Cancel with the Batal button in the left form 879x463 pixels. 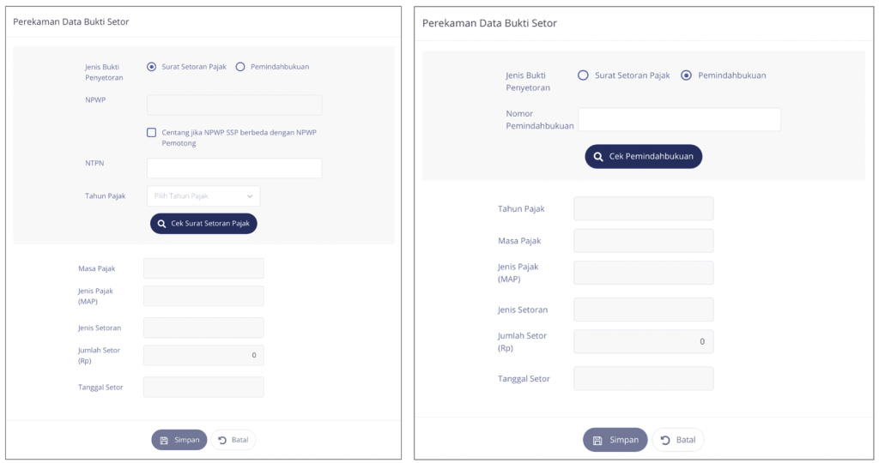click(233, 440)
